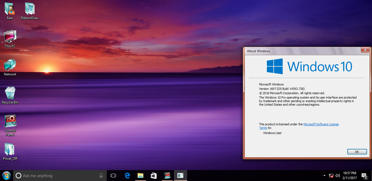The image size is (372, 181).
Task: Open the Rain user folder icon
Action: tap(10, 11)
